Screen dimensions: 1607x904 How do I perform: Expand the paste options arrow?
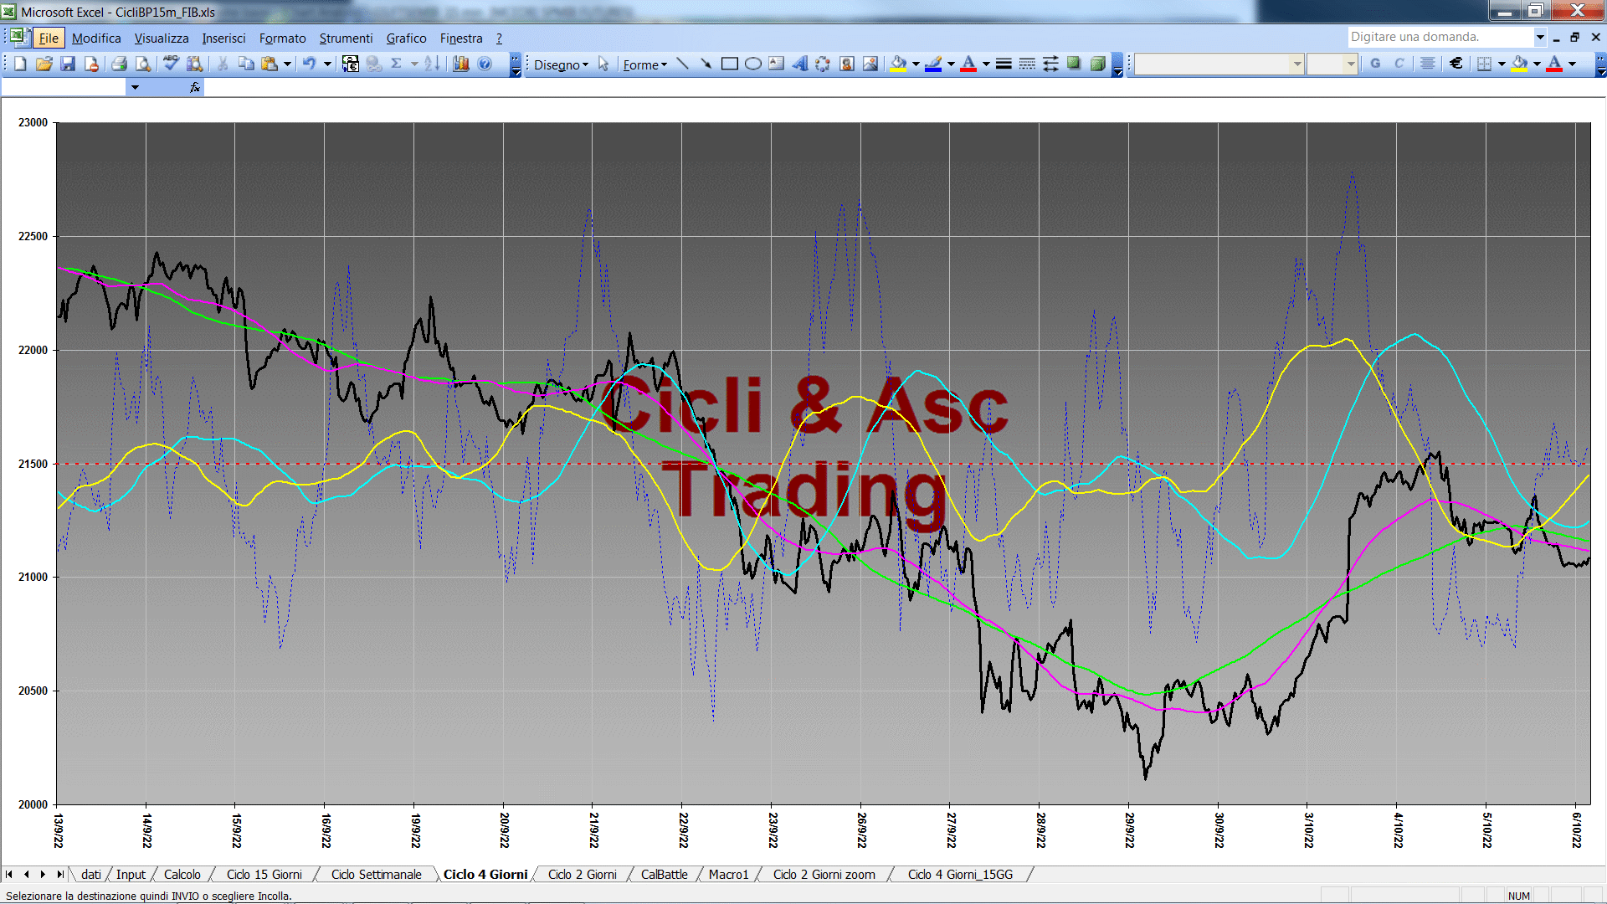287,64
